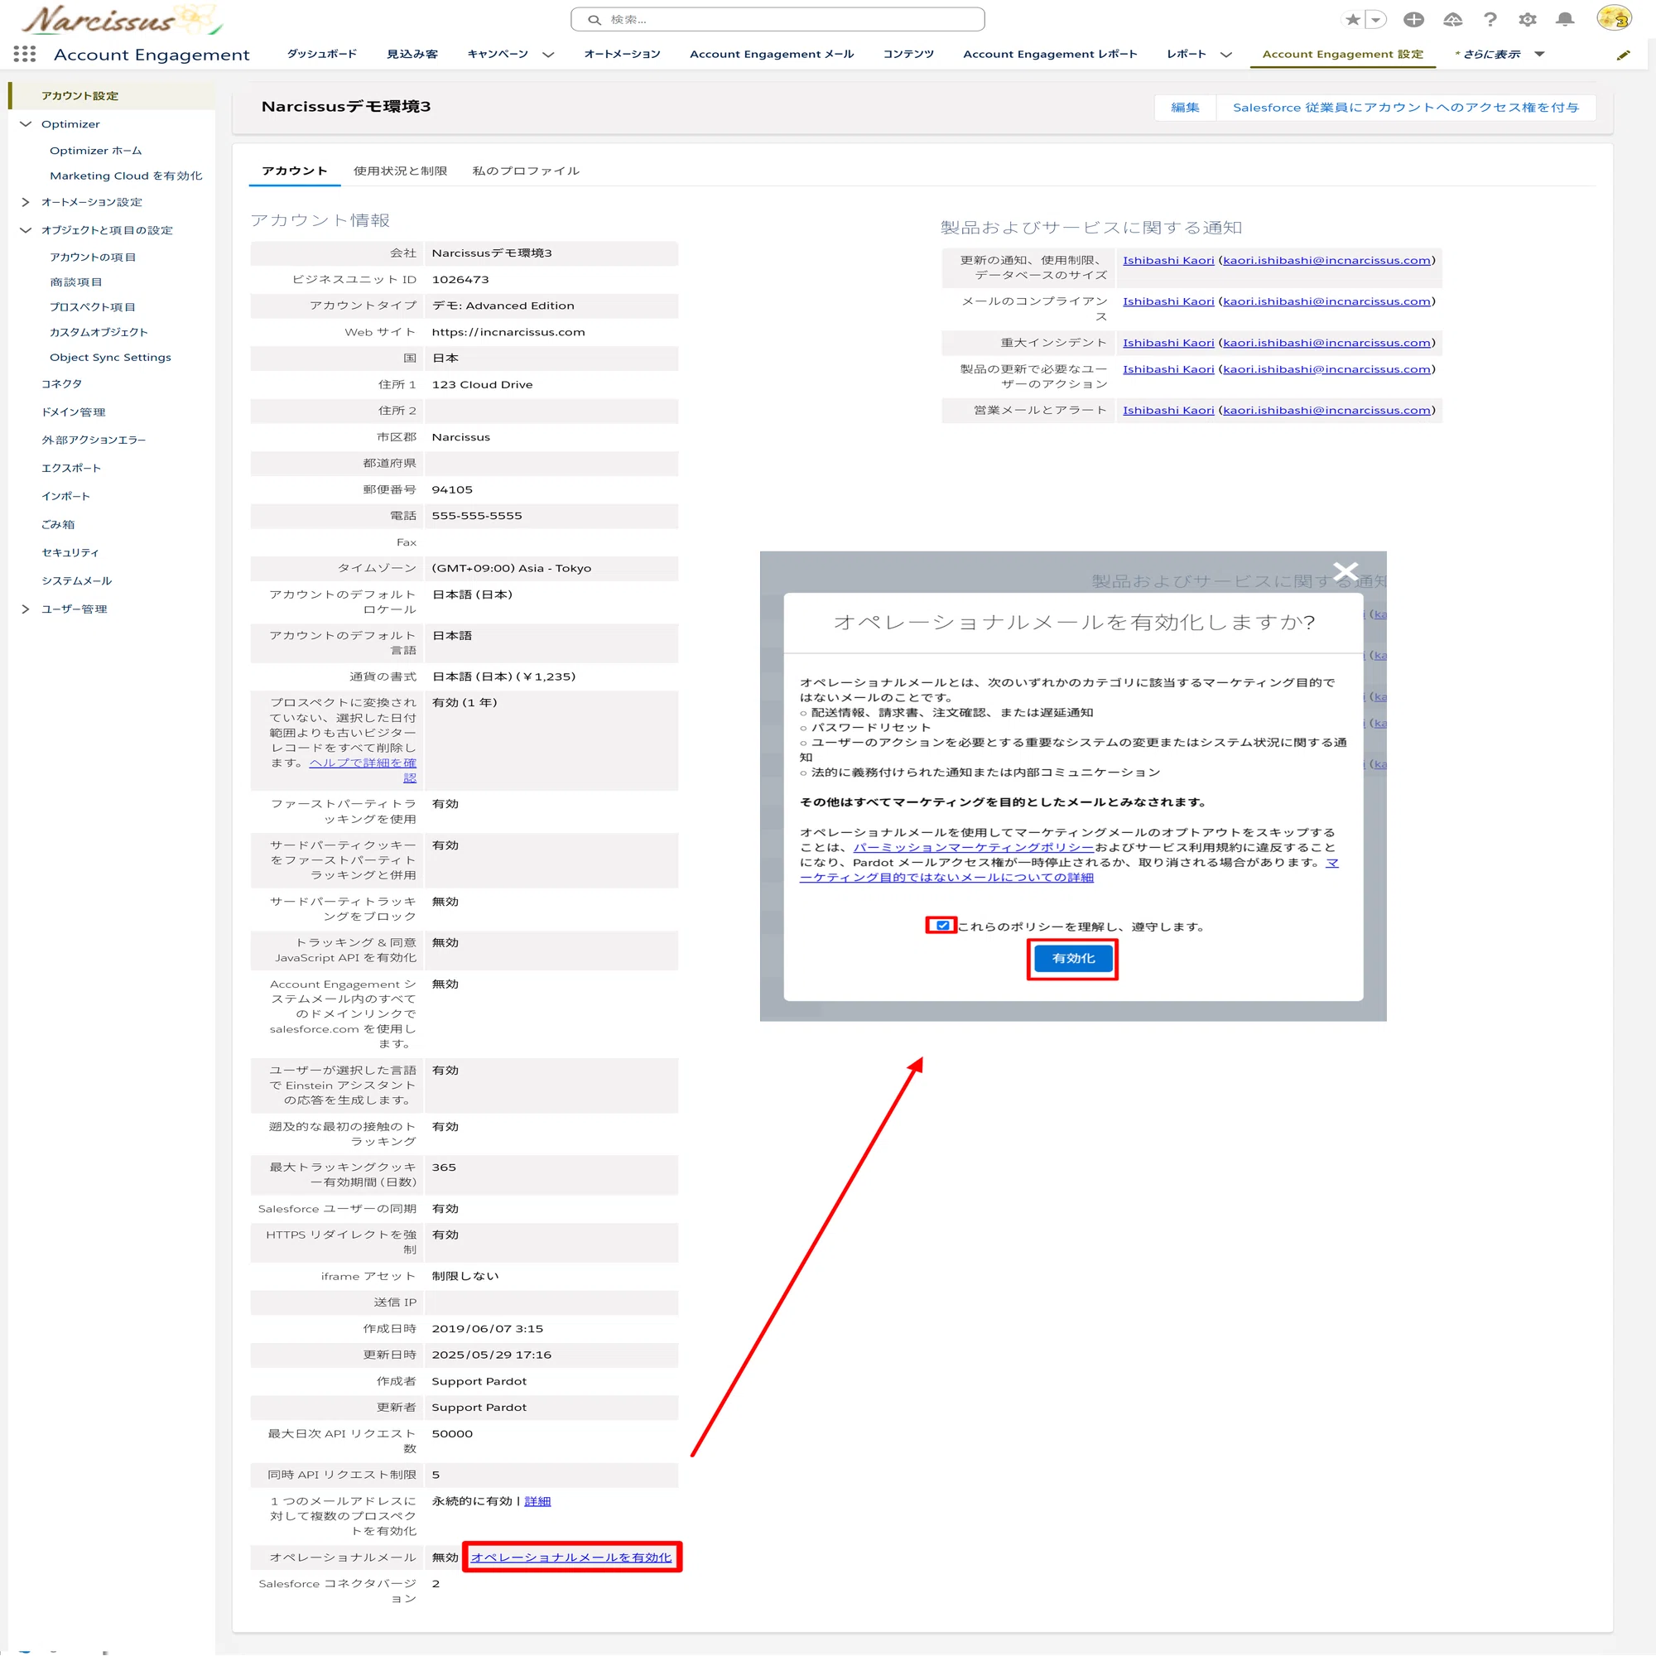
Task: Open the 見込み客 nav tab
Action: [x=412, y=54]
